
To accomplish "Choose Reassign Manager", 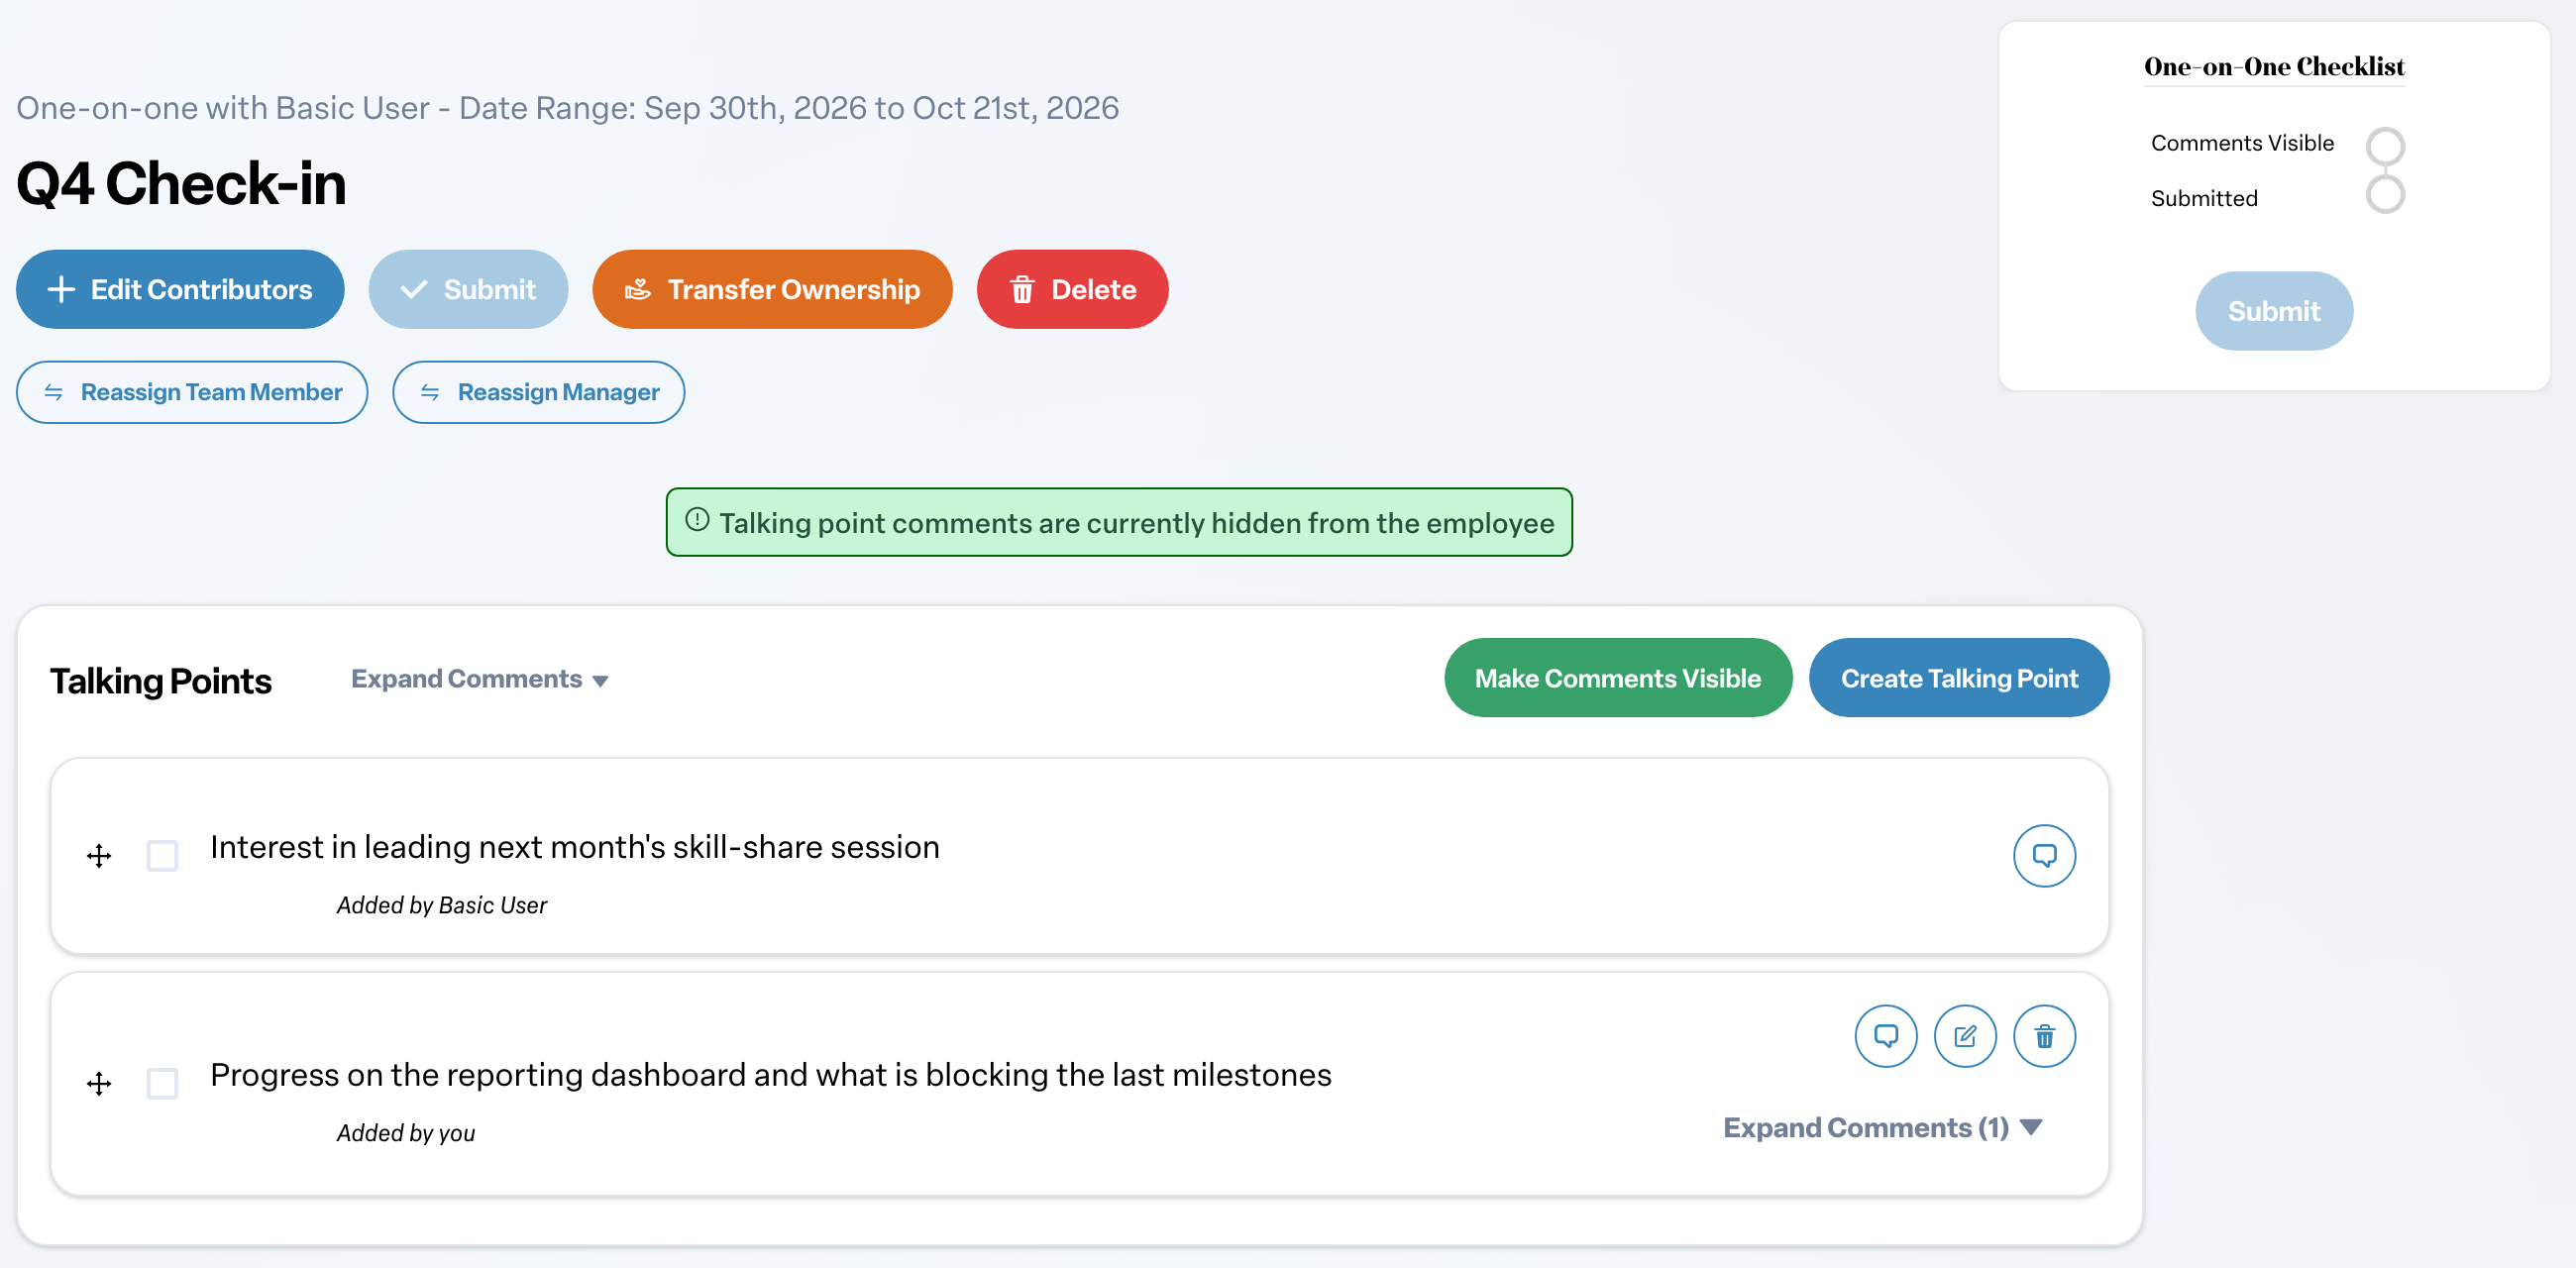I will (538, 392).
